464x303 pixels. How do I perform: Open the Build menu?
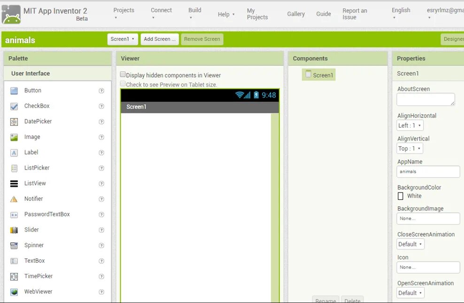[195, 13]
